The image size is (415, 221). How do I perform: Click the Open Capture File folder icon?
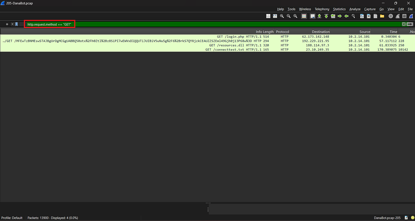pos(382,16)
